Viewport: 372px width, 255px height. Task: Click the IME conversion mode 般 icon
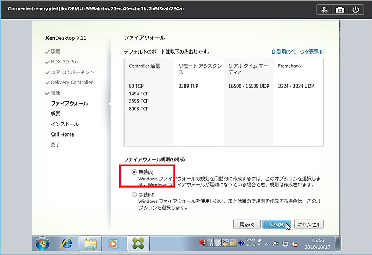tap(218, 243)
